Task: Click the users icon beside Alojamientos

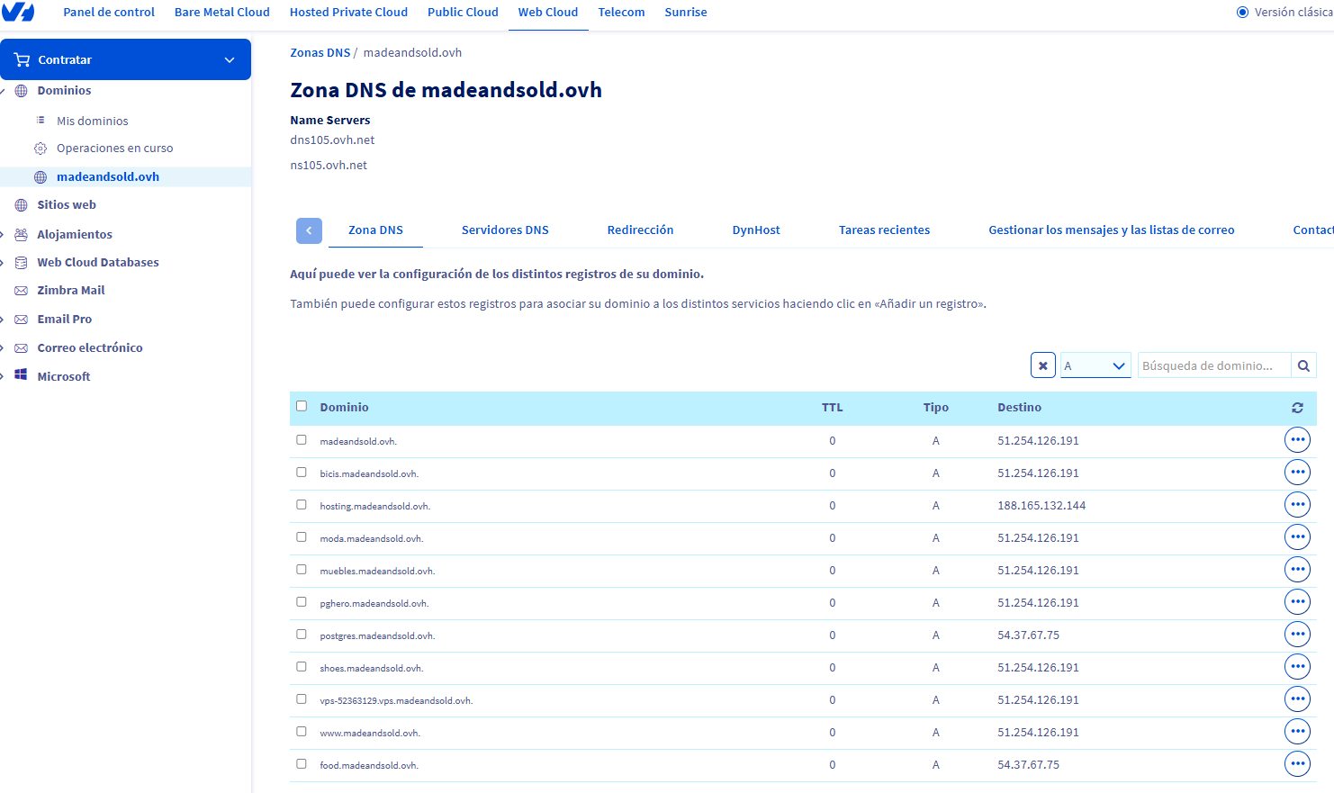Action: [22, 234]
